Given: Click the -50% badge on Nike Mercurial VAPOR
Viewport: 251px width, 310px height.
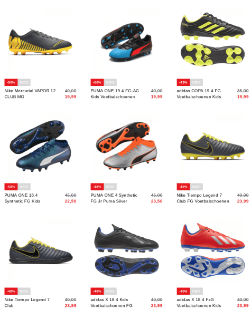Looking at the screenshot, I should point(11,82).
